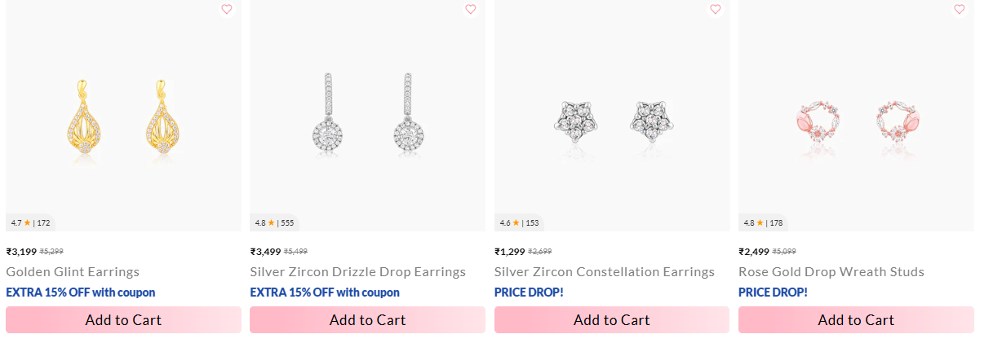1002x343 pixels.
Task: Click the 4.6 rating badge with 153 reviews
Action: pyautogui.click(x=519, y=222)
